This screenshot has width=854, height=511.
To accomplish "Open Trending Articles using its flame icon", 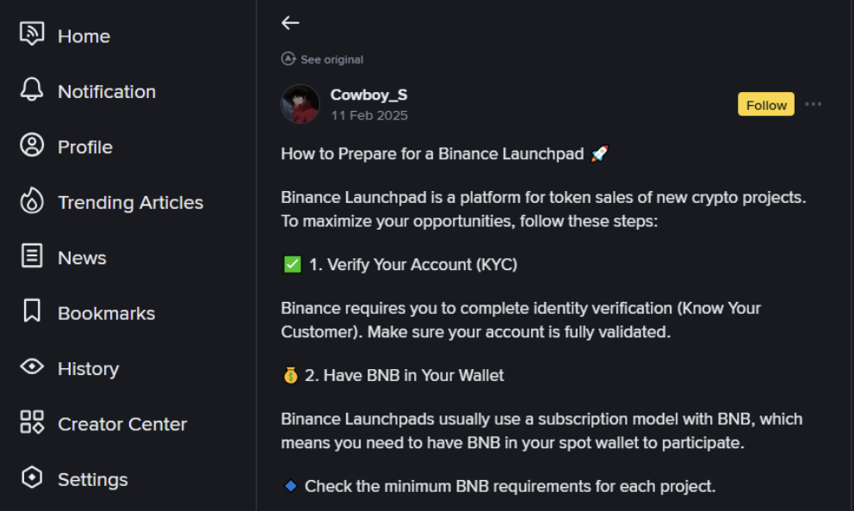I will point(30,201).
